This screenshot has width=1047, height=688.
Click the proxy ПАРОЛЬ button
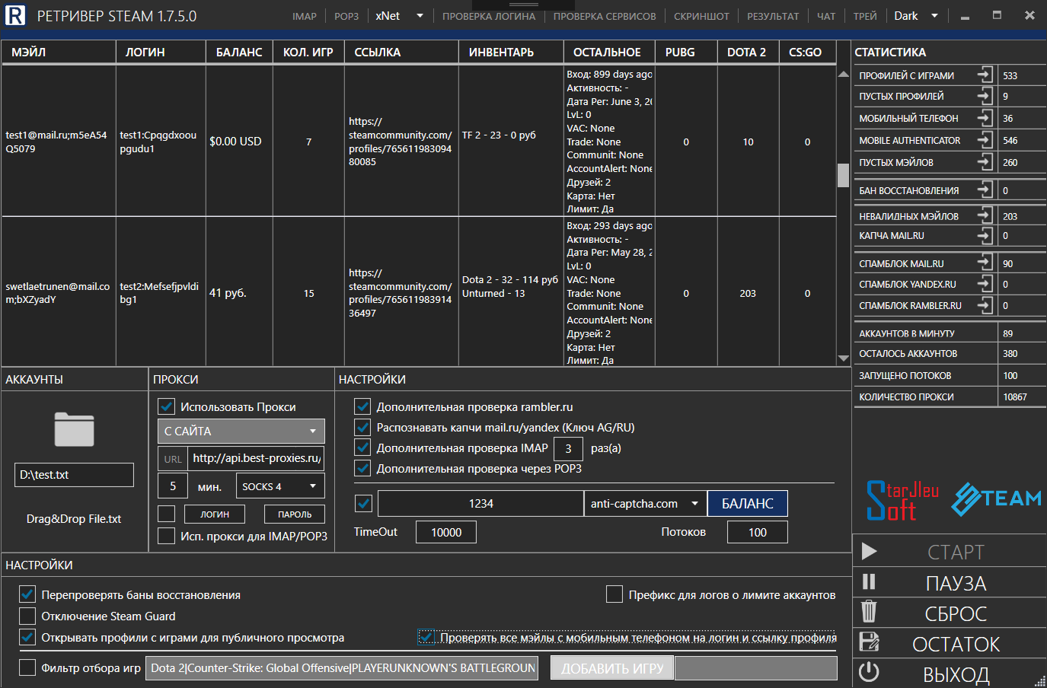(x=295, y=514)
